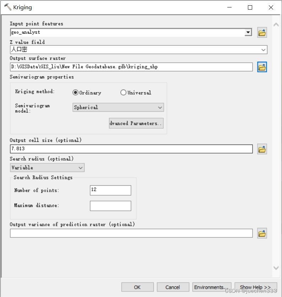Click Output surface raster path field
This screenshot has width=282, height=297.
[x=131, y=67]
